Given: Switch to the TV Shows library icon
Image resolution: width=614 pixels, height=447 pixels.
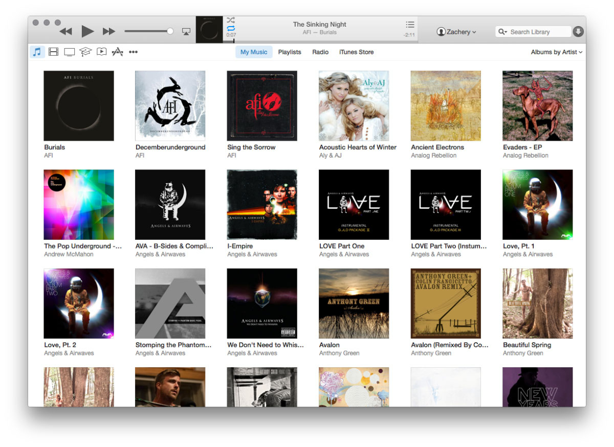Looking at the screenshot, I should pos(69,52).
